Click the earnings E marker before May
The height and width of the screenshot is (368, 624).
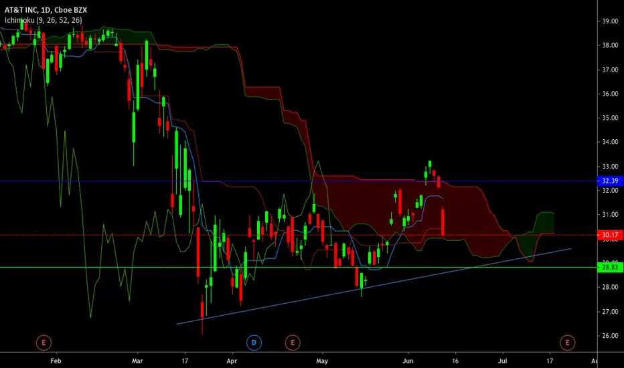[x=293, y=343]
